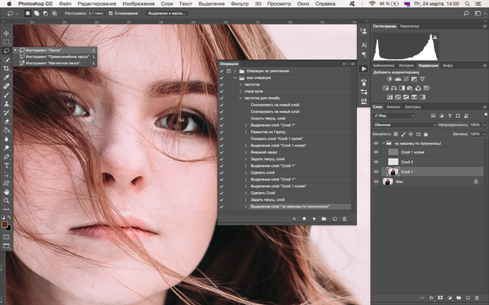Screen dimensions: 489x305
Task: Select the Zoom tool in the toolbar
Action: coord(7,200)
